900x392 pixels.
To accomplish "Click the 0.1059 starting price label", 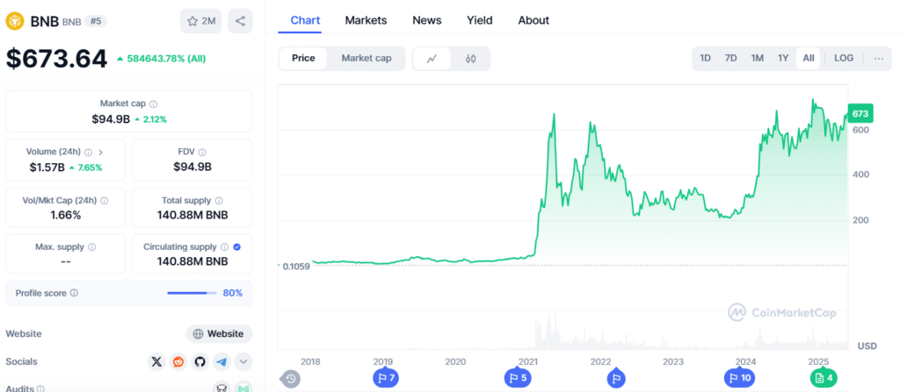I will pyautogui.click(x=296, y=267).
